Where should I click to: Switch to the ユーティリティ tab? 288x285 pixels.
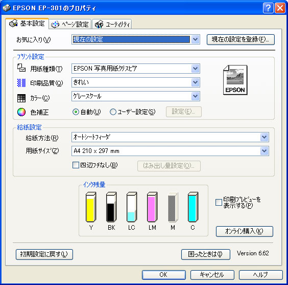[x=112, y=24]
